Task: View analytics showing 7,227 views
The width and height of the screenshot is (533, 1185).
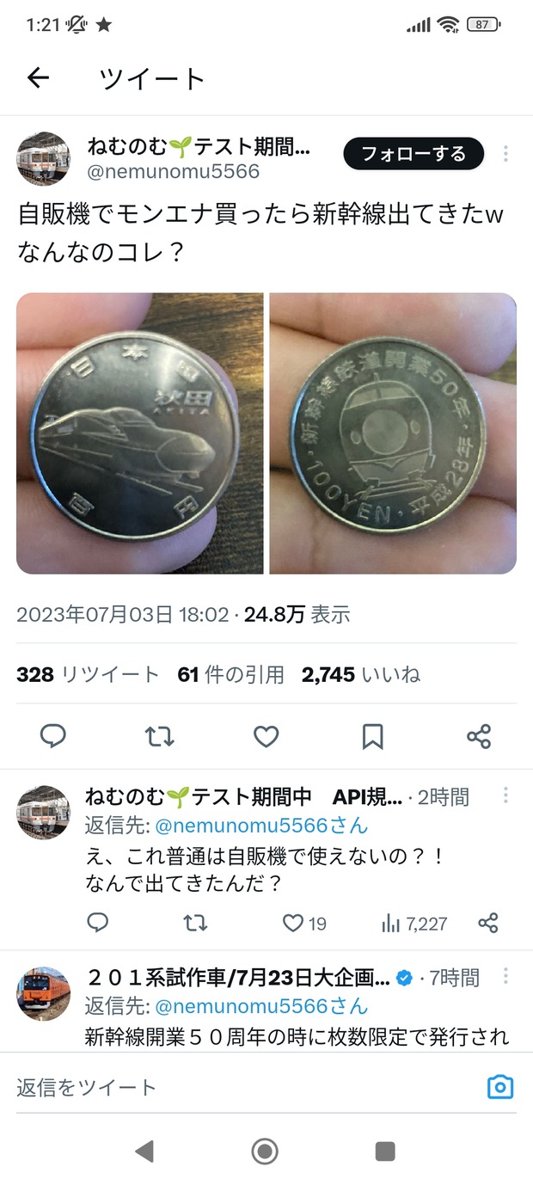Action: (x=414, y=924)
